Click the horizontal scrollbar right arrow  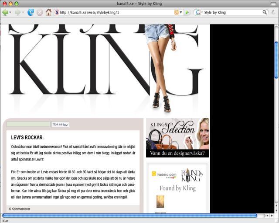(x=272, y=216)
